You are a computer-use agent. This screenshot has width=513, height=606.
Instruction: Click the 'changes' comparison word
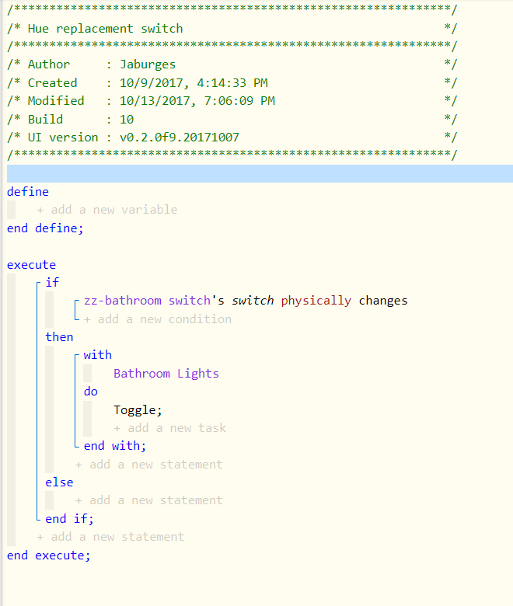click(383, 301)
